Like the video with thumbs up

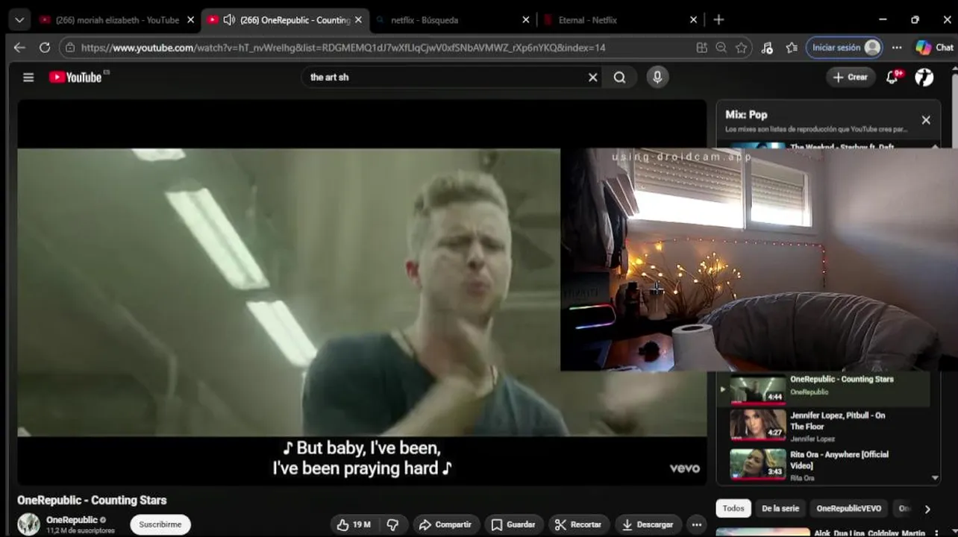[354, 524]
